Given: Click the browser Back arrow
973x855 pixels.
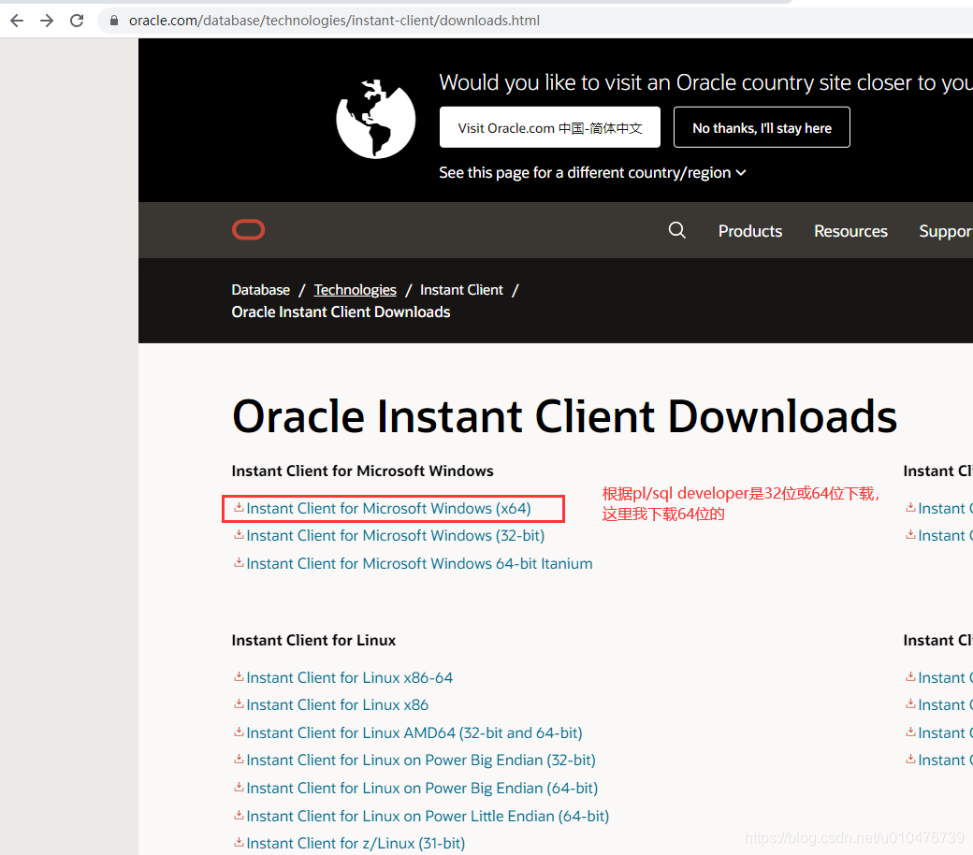Looking at the screenshot, I should tap(17, 21).
